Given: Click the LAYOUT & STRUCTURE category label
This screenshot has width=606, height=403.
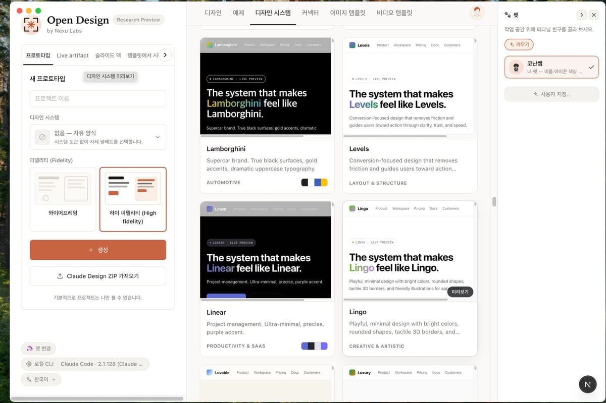Looking at the screenshot, I should click(378, 183).
